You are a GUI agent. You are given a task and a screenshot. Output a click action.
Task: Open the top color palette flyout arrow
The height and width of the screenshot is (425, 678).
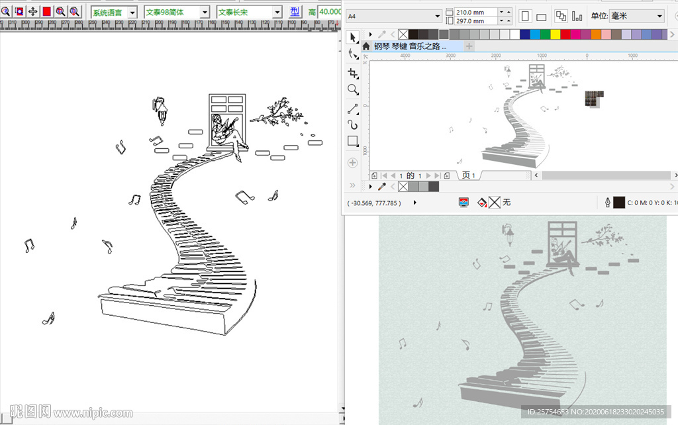(x=371, y=34)
